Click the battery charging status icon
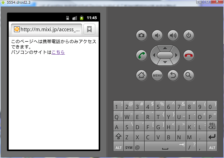Image resolution: width=224 pixels, height=158 pixels. click(x=82, y=18)
